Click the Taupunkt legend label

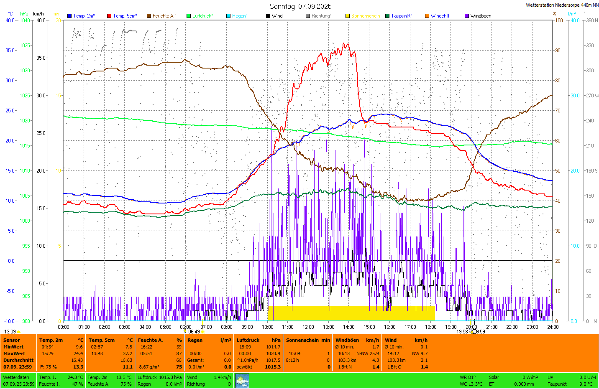[x=402, y=16]
